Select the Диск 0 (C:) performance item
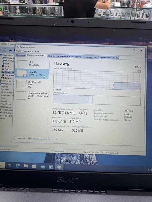 tap(32, 84)
